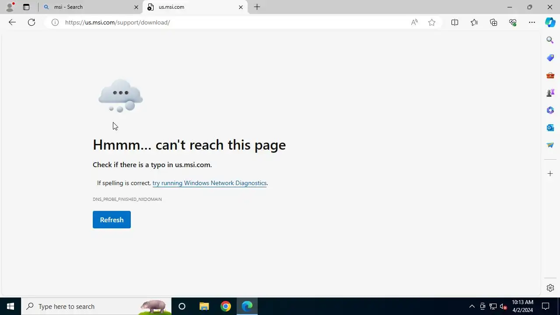Click the taskbar search box
This screenshot has height=315, width=560.
pos(96,306)
